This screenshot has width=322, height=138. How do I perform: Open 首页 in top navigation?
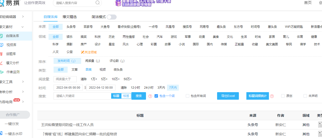(x=308, y=3)
